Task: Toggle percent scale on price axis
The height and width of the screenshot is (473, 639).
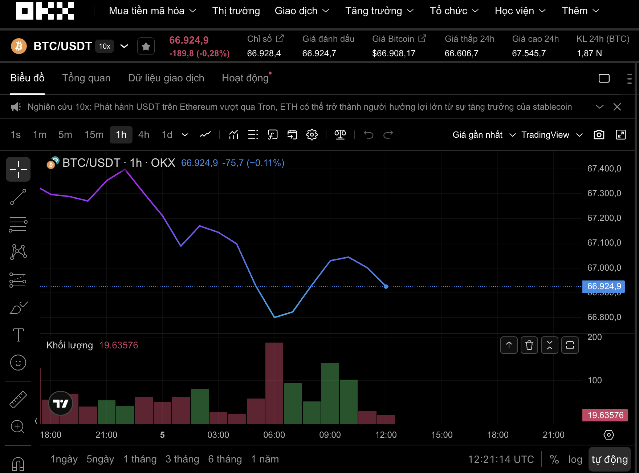Action: click(x=554, y=459)
